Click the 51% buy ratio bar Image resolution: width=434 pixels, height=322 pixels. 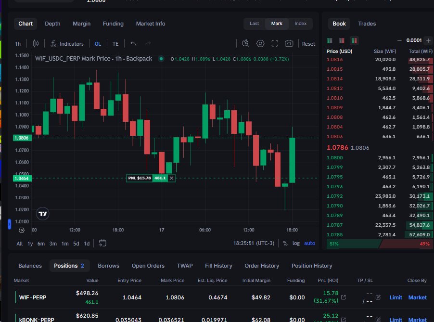click(x=354, y=244)
